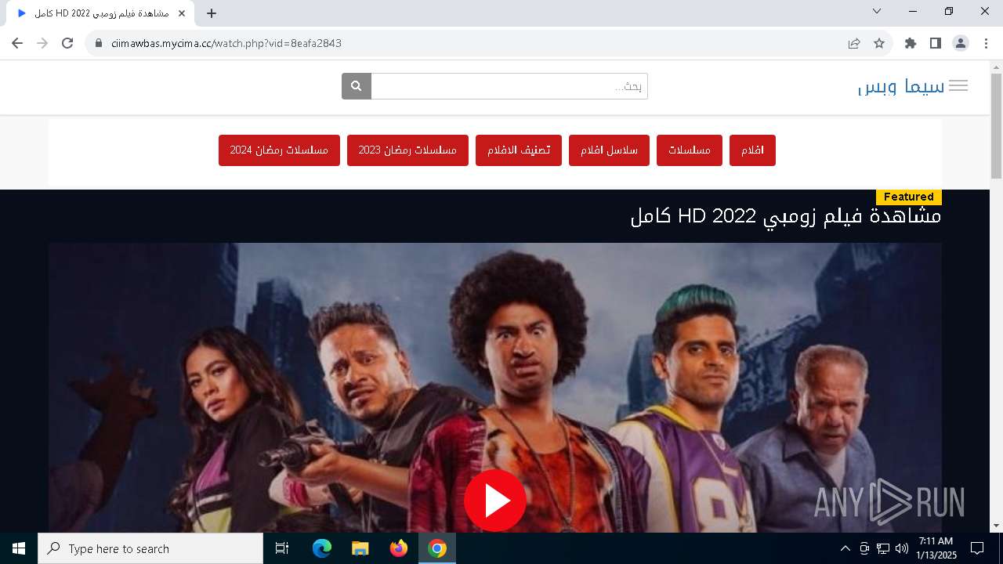Reload the page with refresh icon

tap(67, 43)
